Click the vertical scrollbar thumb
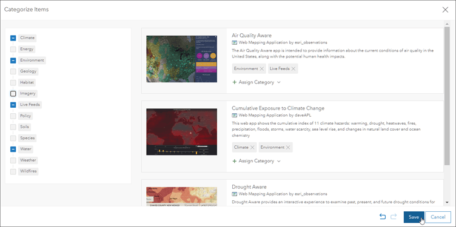 click(448, 97)
